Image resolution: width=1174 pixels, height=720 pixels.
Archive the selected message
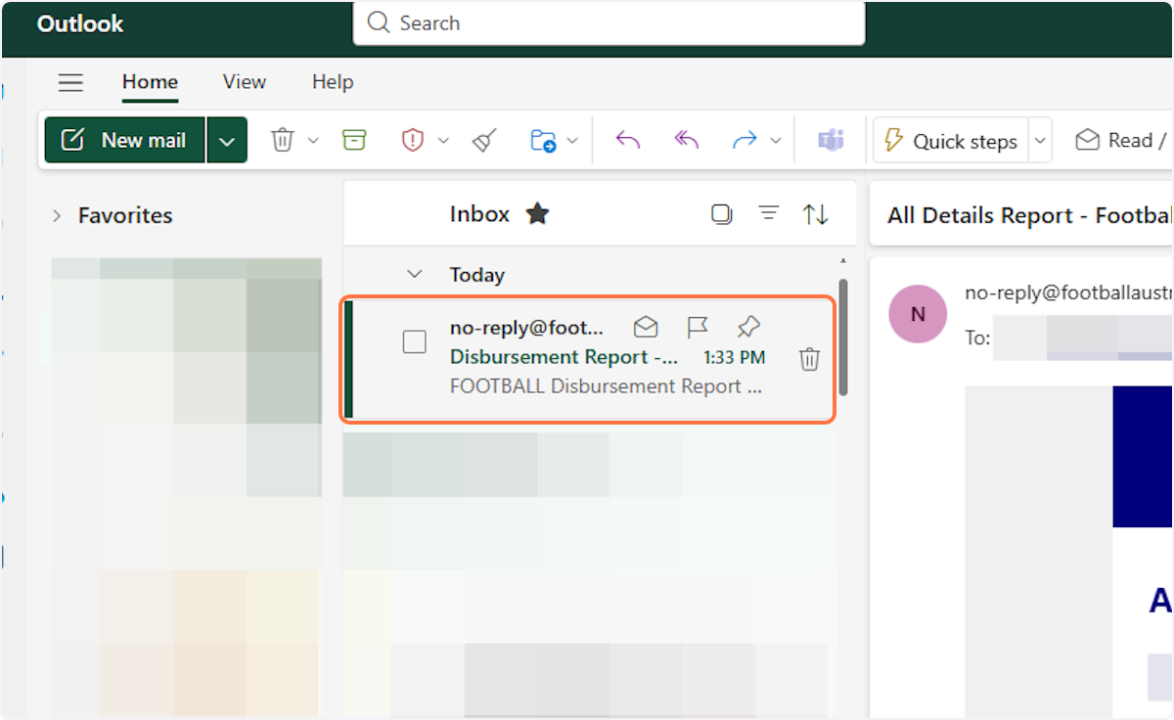click(354, 141)
